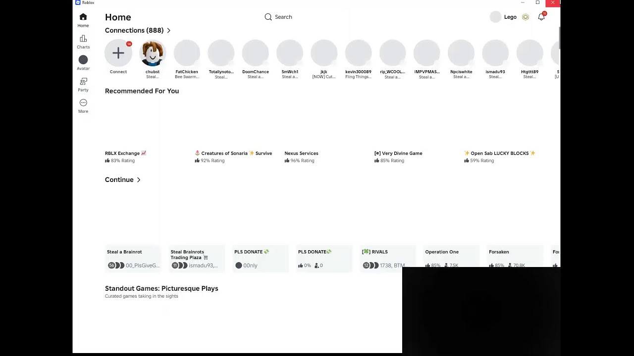This screenshot has height=356, width=634.
Task: Open PLS DONATE card with 0% rating
Action: pos(324,259)
